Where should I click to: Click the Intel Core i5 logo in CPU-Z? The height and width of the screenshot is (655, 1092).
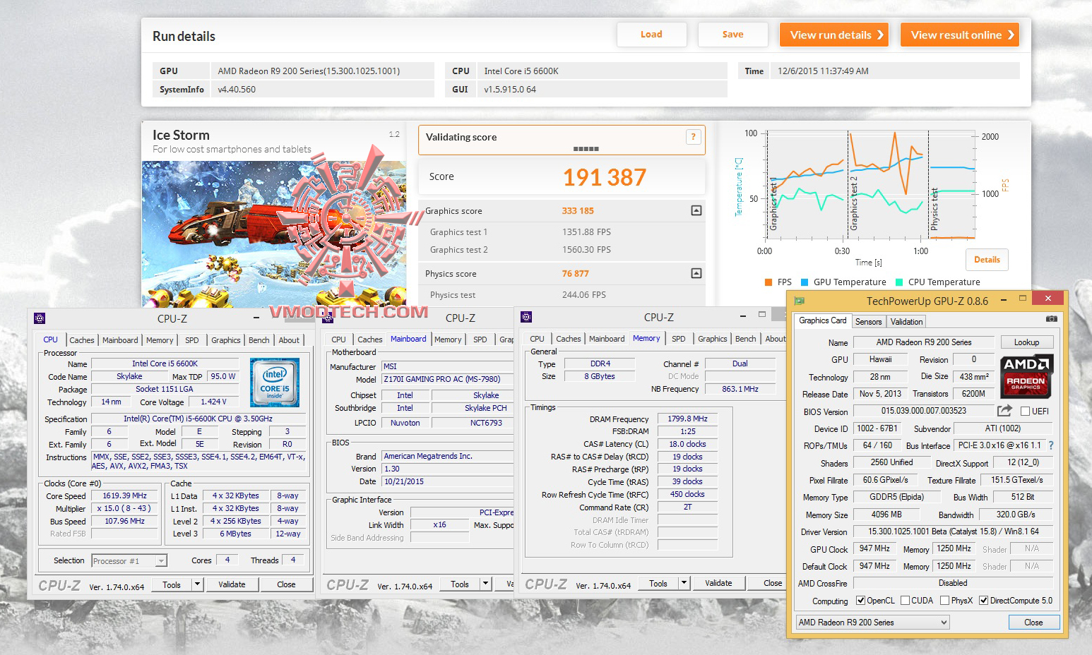coord(275,382)
